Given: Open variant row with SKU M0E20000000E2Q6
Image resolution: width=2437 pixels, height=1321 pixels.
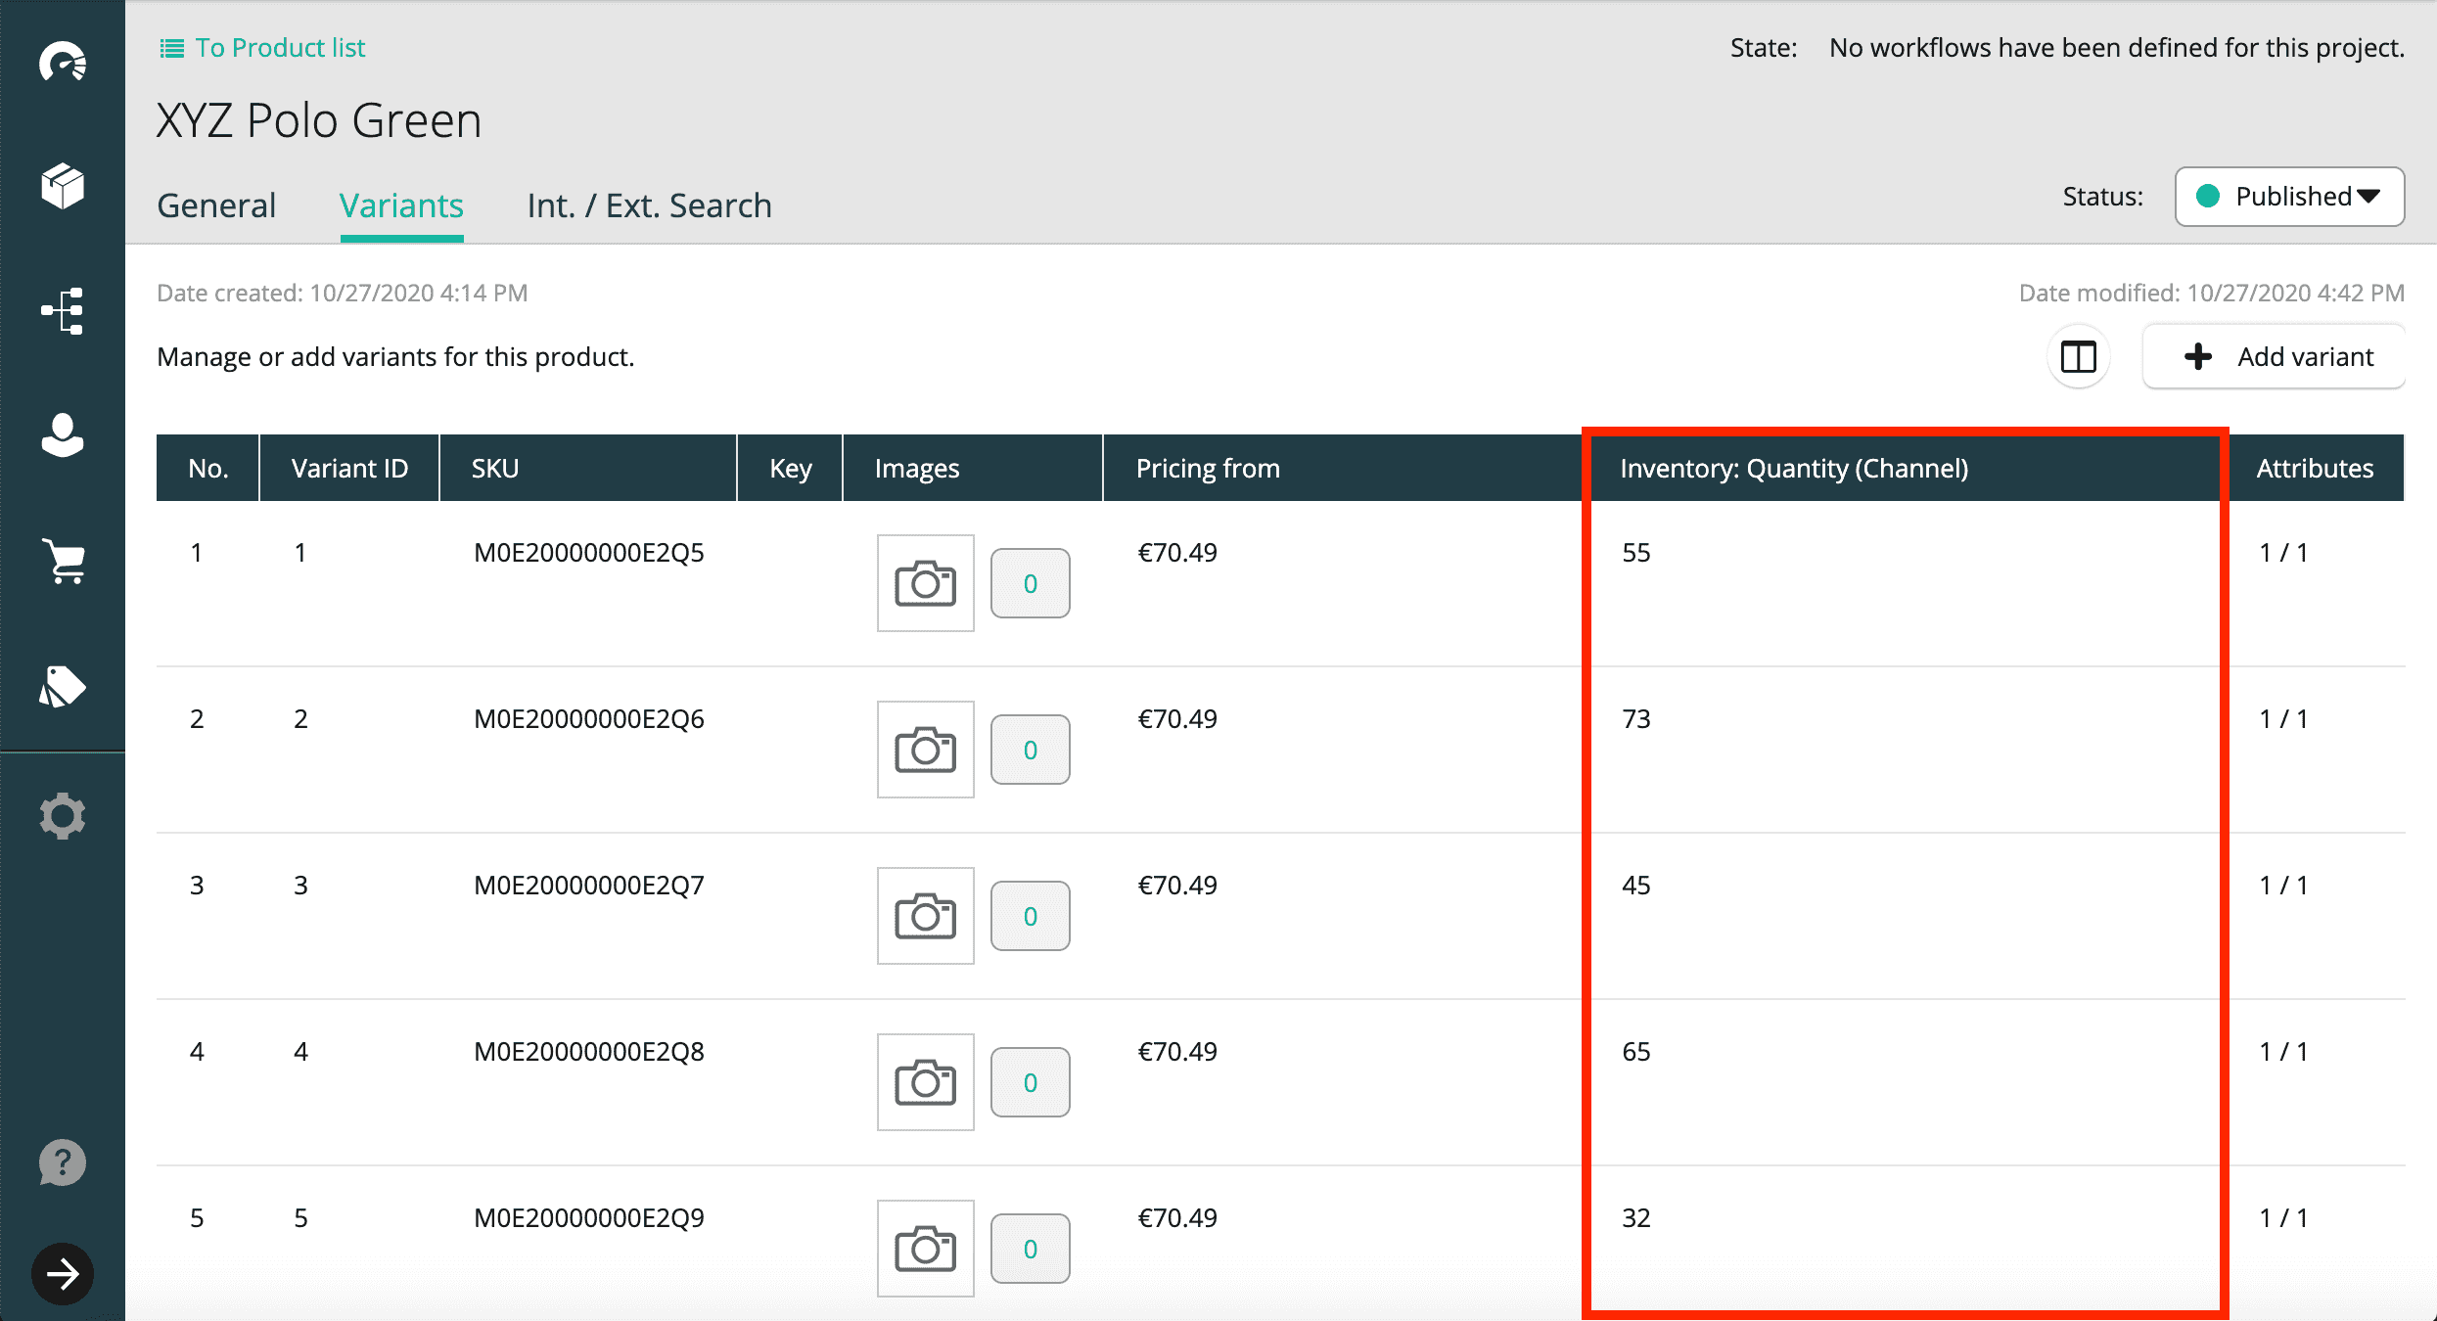Looking at the screenshot, I should (588, 719).
